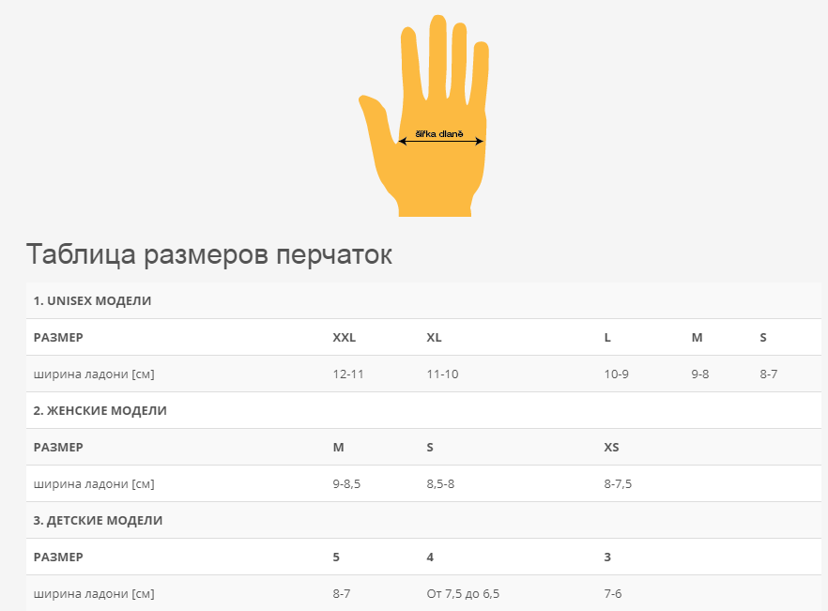Screen dimensions: 828x611
Task: Click the 'šířka dlaně' label on the hand
Action: point(439,134)
